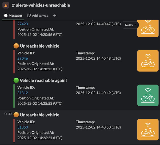The height and width of the screenshot is (145, 160).
Task: Click orange circle emoji on the 11:40 alert
Action: click(16, 115)
